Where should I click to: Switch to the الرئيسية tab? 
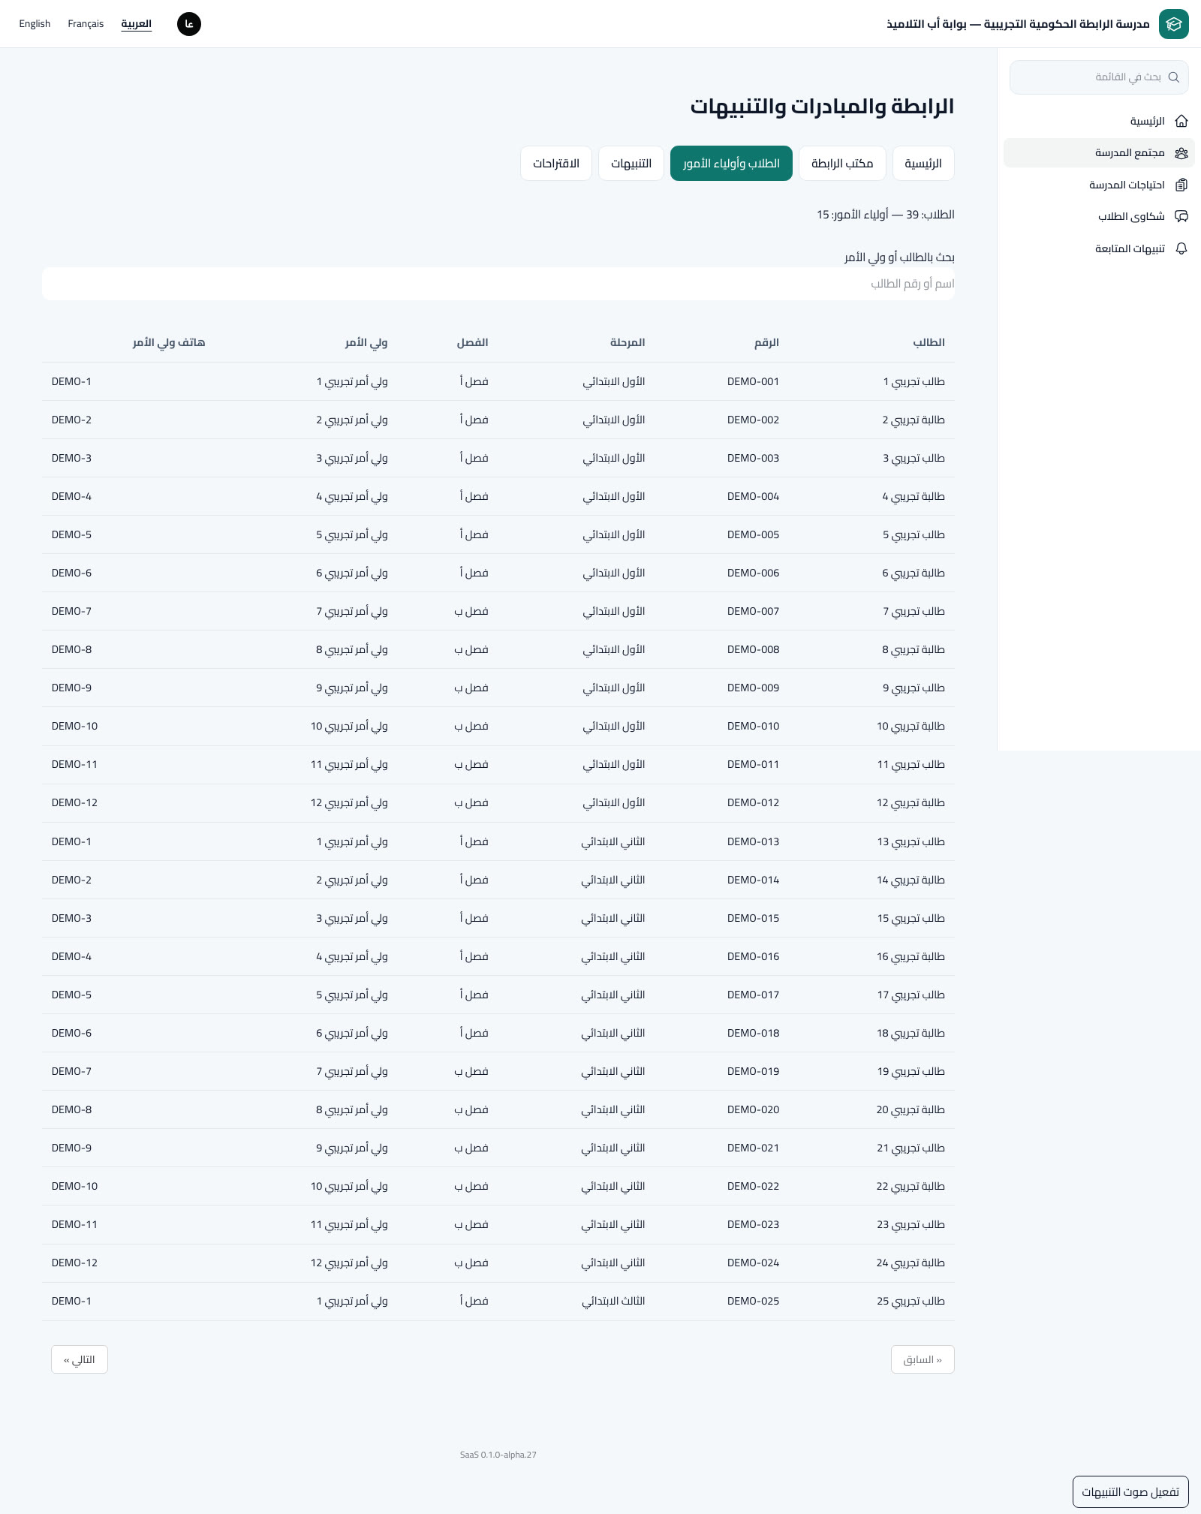click(x=923, y=164)
